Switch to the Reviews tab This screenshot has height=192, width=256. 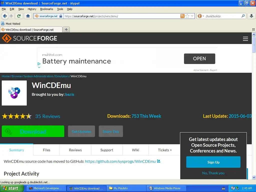(75, 150)
